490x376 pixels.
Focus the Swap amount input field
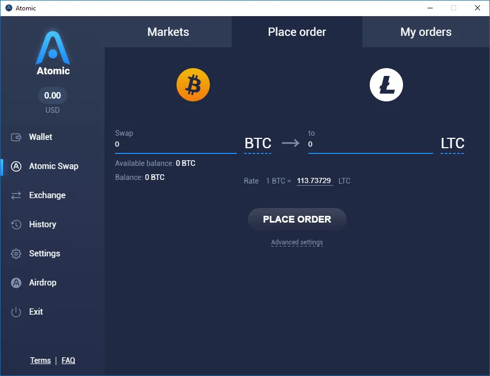(x=176, y=145)
